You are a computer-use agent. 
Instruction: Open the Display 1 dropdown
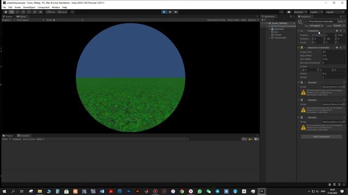click(x=9, y=20)
